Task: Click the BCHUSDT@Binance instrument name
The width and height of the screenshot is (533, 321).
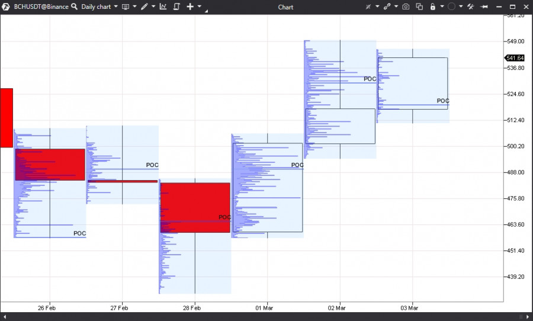Action: (x=41, y=7)
